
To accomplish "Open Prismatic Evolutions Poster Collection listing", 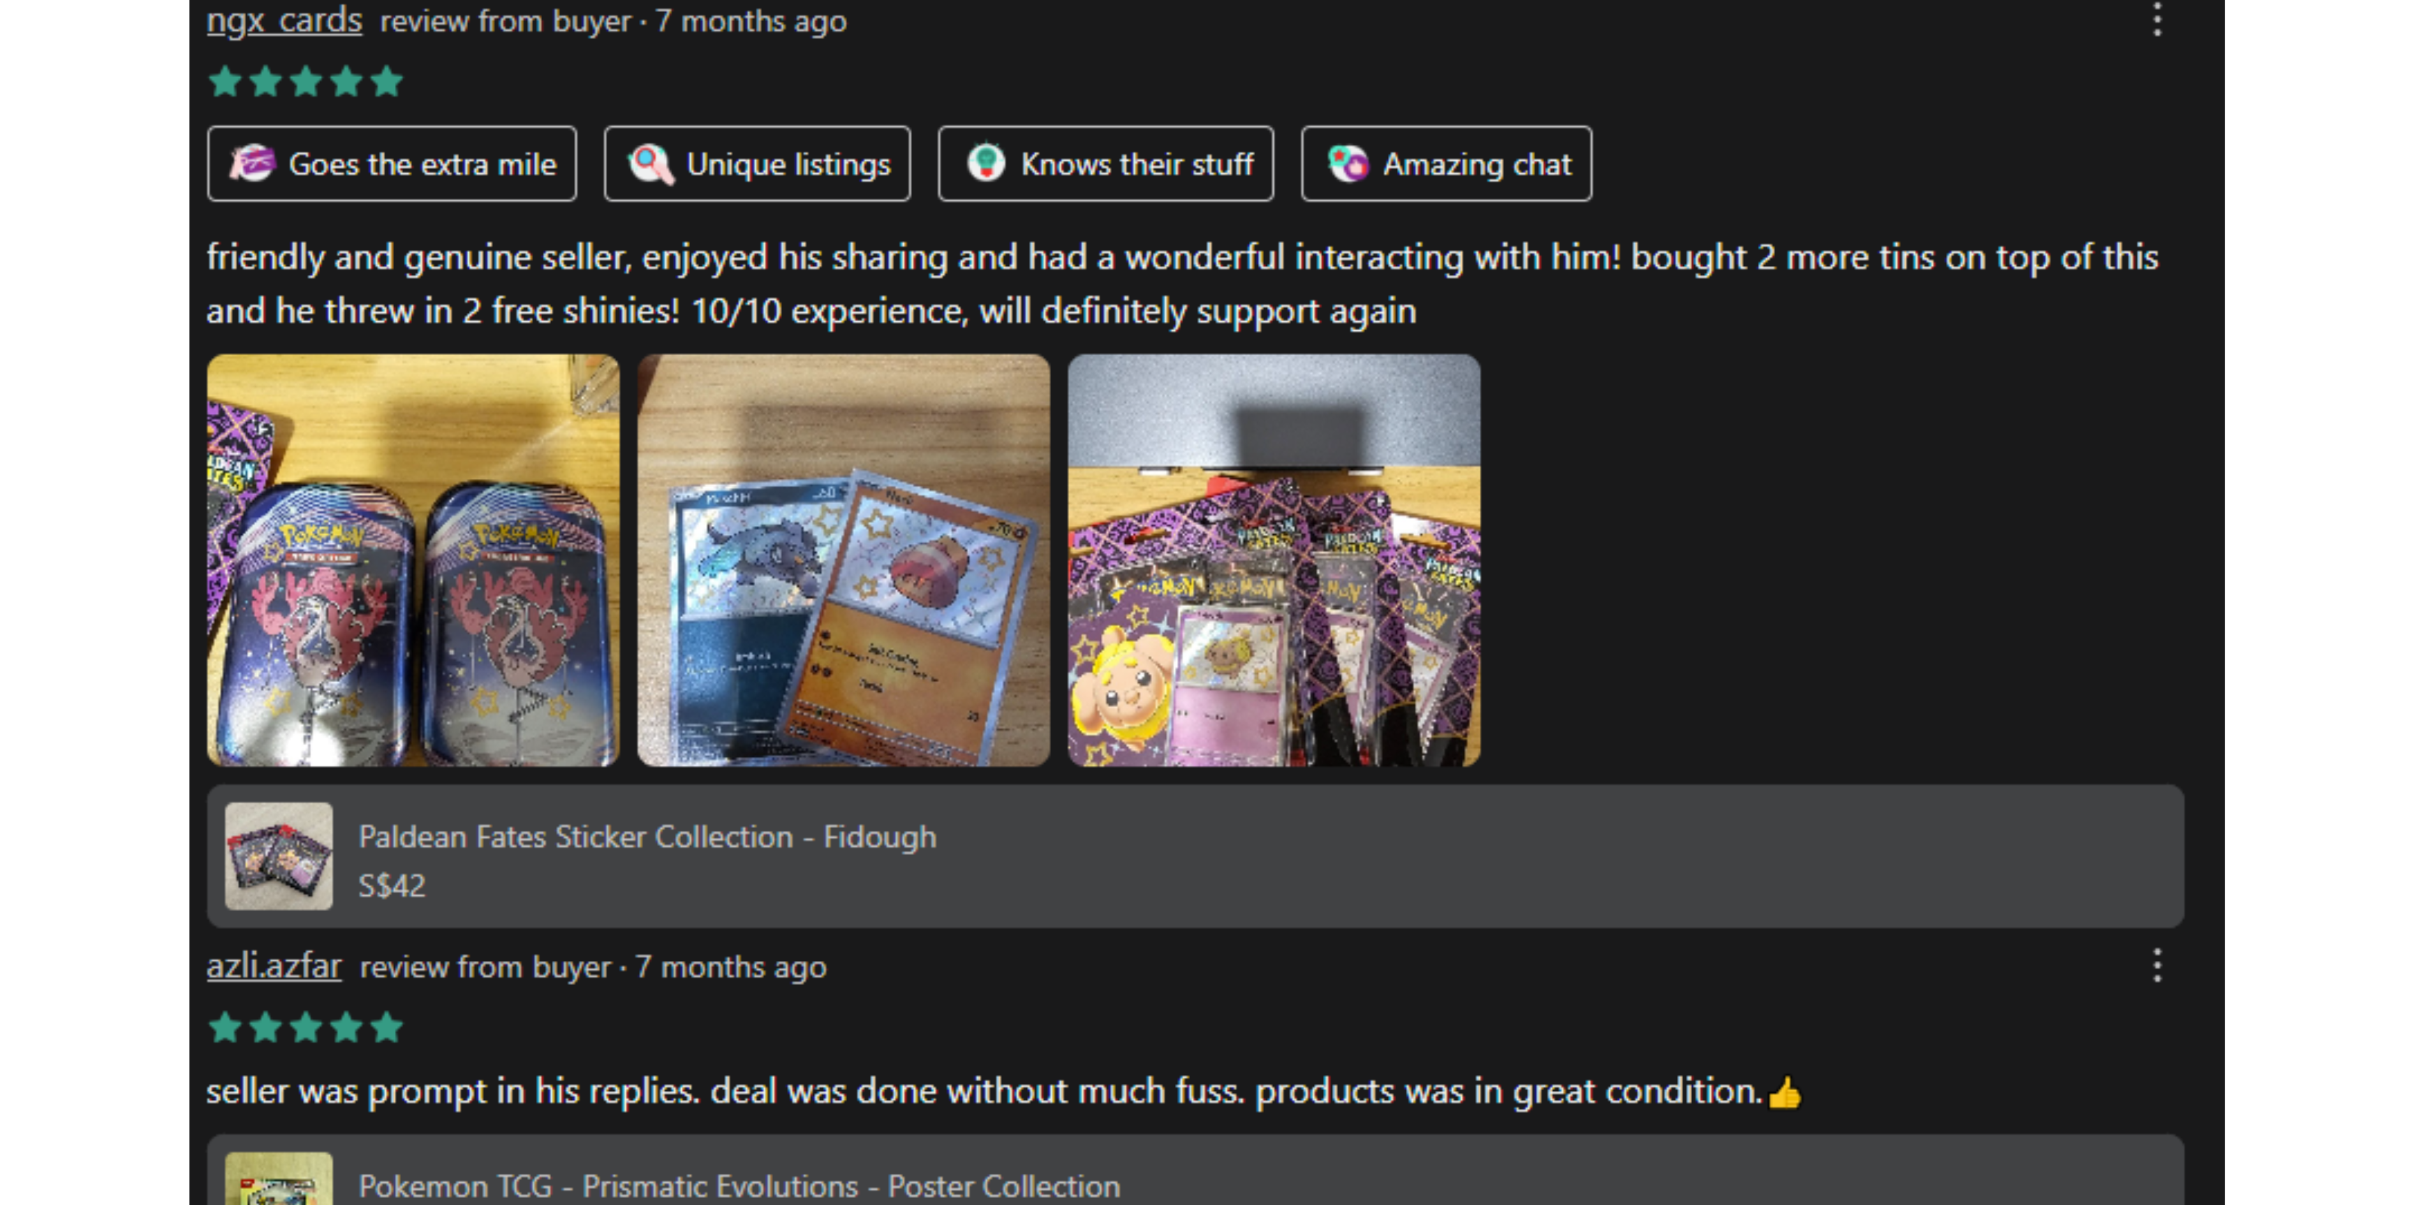I will coord(1195,1171).
